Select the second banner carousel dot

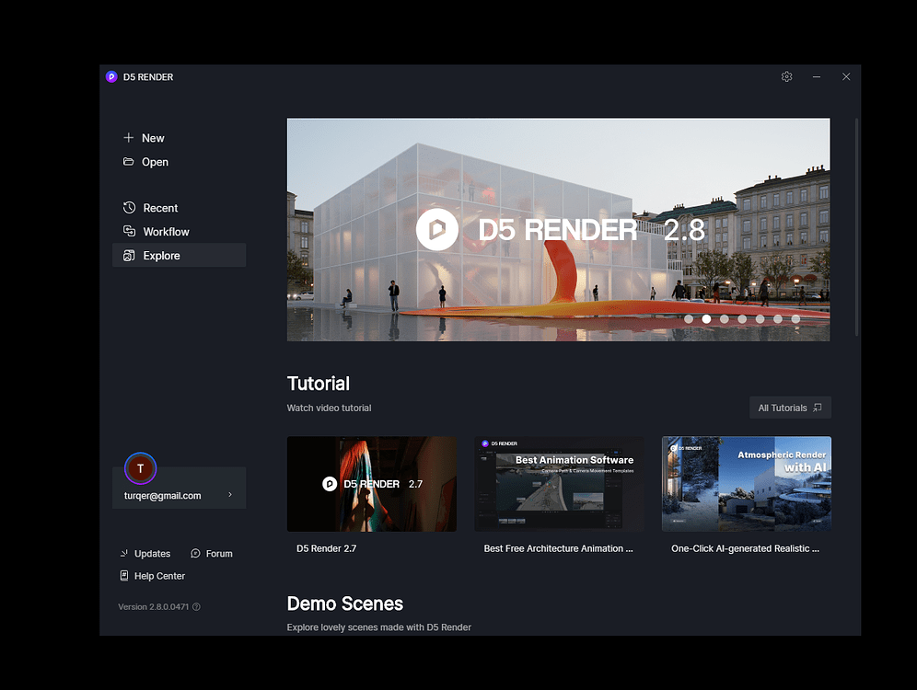pyautogui.click(x=706, y=319)
